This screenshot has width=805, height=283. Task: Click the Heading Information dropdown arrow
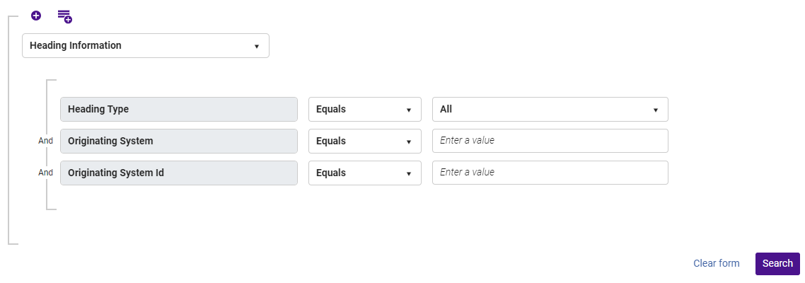coord(257,47)
